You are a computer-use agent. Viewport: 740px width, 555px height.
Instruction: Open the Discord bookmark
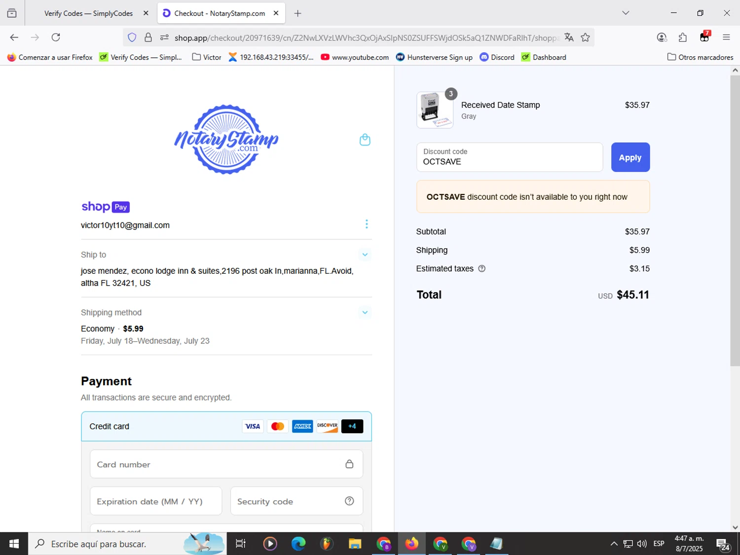tap(497, 57)
